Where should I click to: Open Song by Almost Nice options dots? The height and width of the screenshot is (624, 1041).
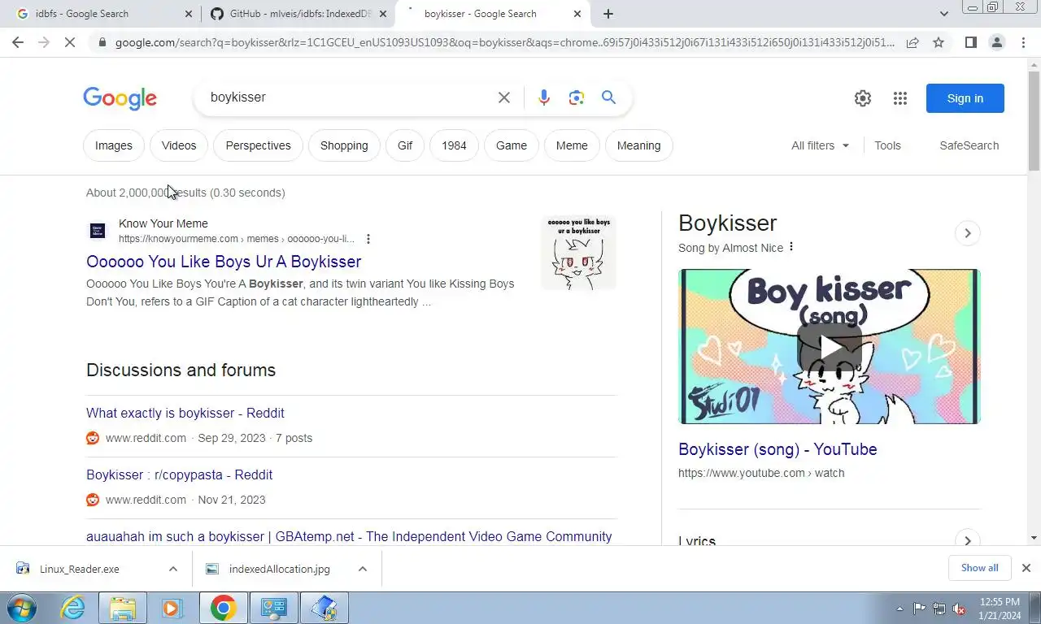[x=791, y=247]
